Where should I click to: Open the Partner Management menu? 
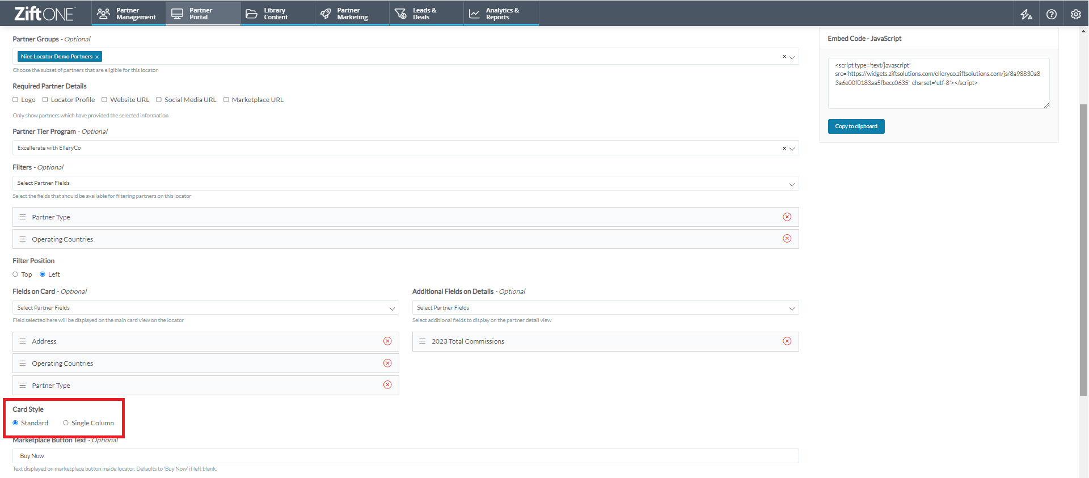pyautogui.click(x=129, y=14)
